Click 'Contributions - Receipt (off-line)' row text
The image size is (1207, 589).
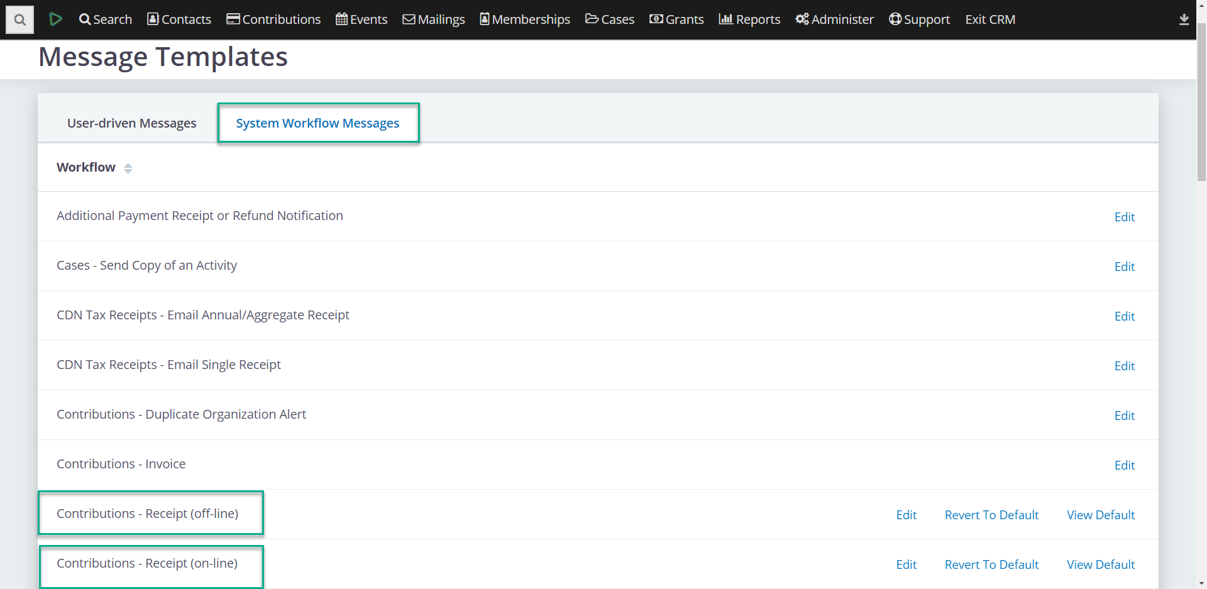(147, 514)
